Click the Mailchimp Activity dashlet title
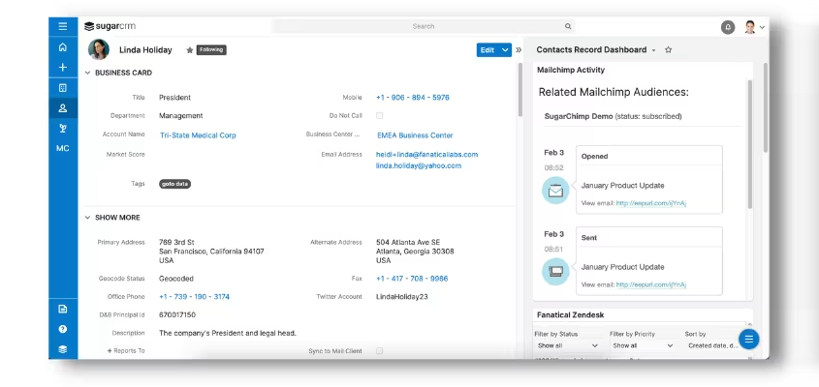 pyautogui.click(x=571, y=70)
